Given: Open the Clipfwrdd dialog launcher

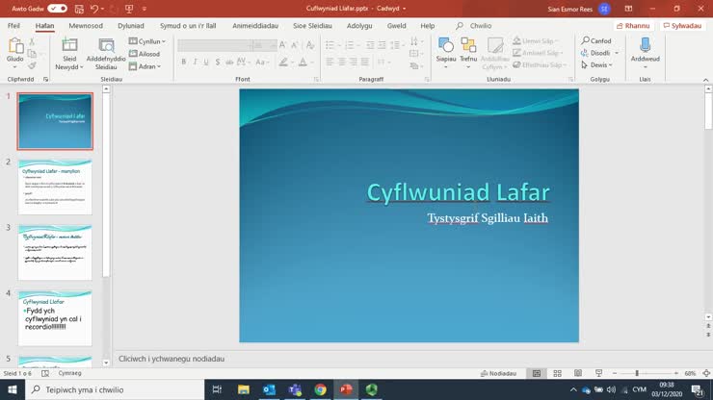Looking at the screenshot, I should [45, 80].
